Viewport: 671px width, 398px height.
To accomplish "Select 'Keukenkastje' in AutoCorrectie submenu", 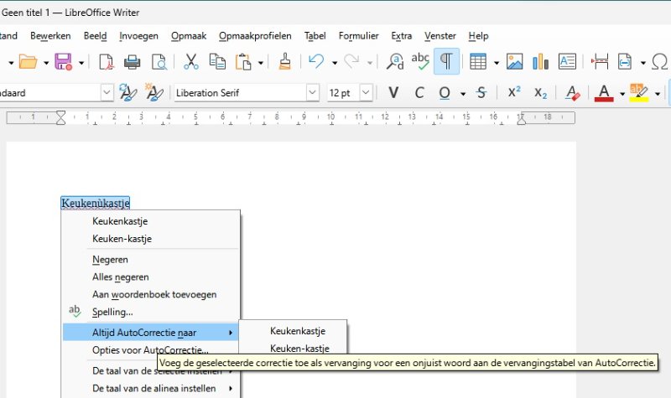I will (297, 331).
